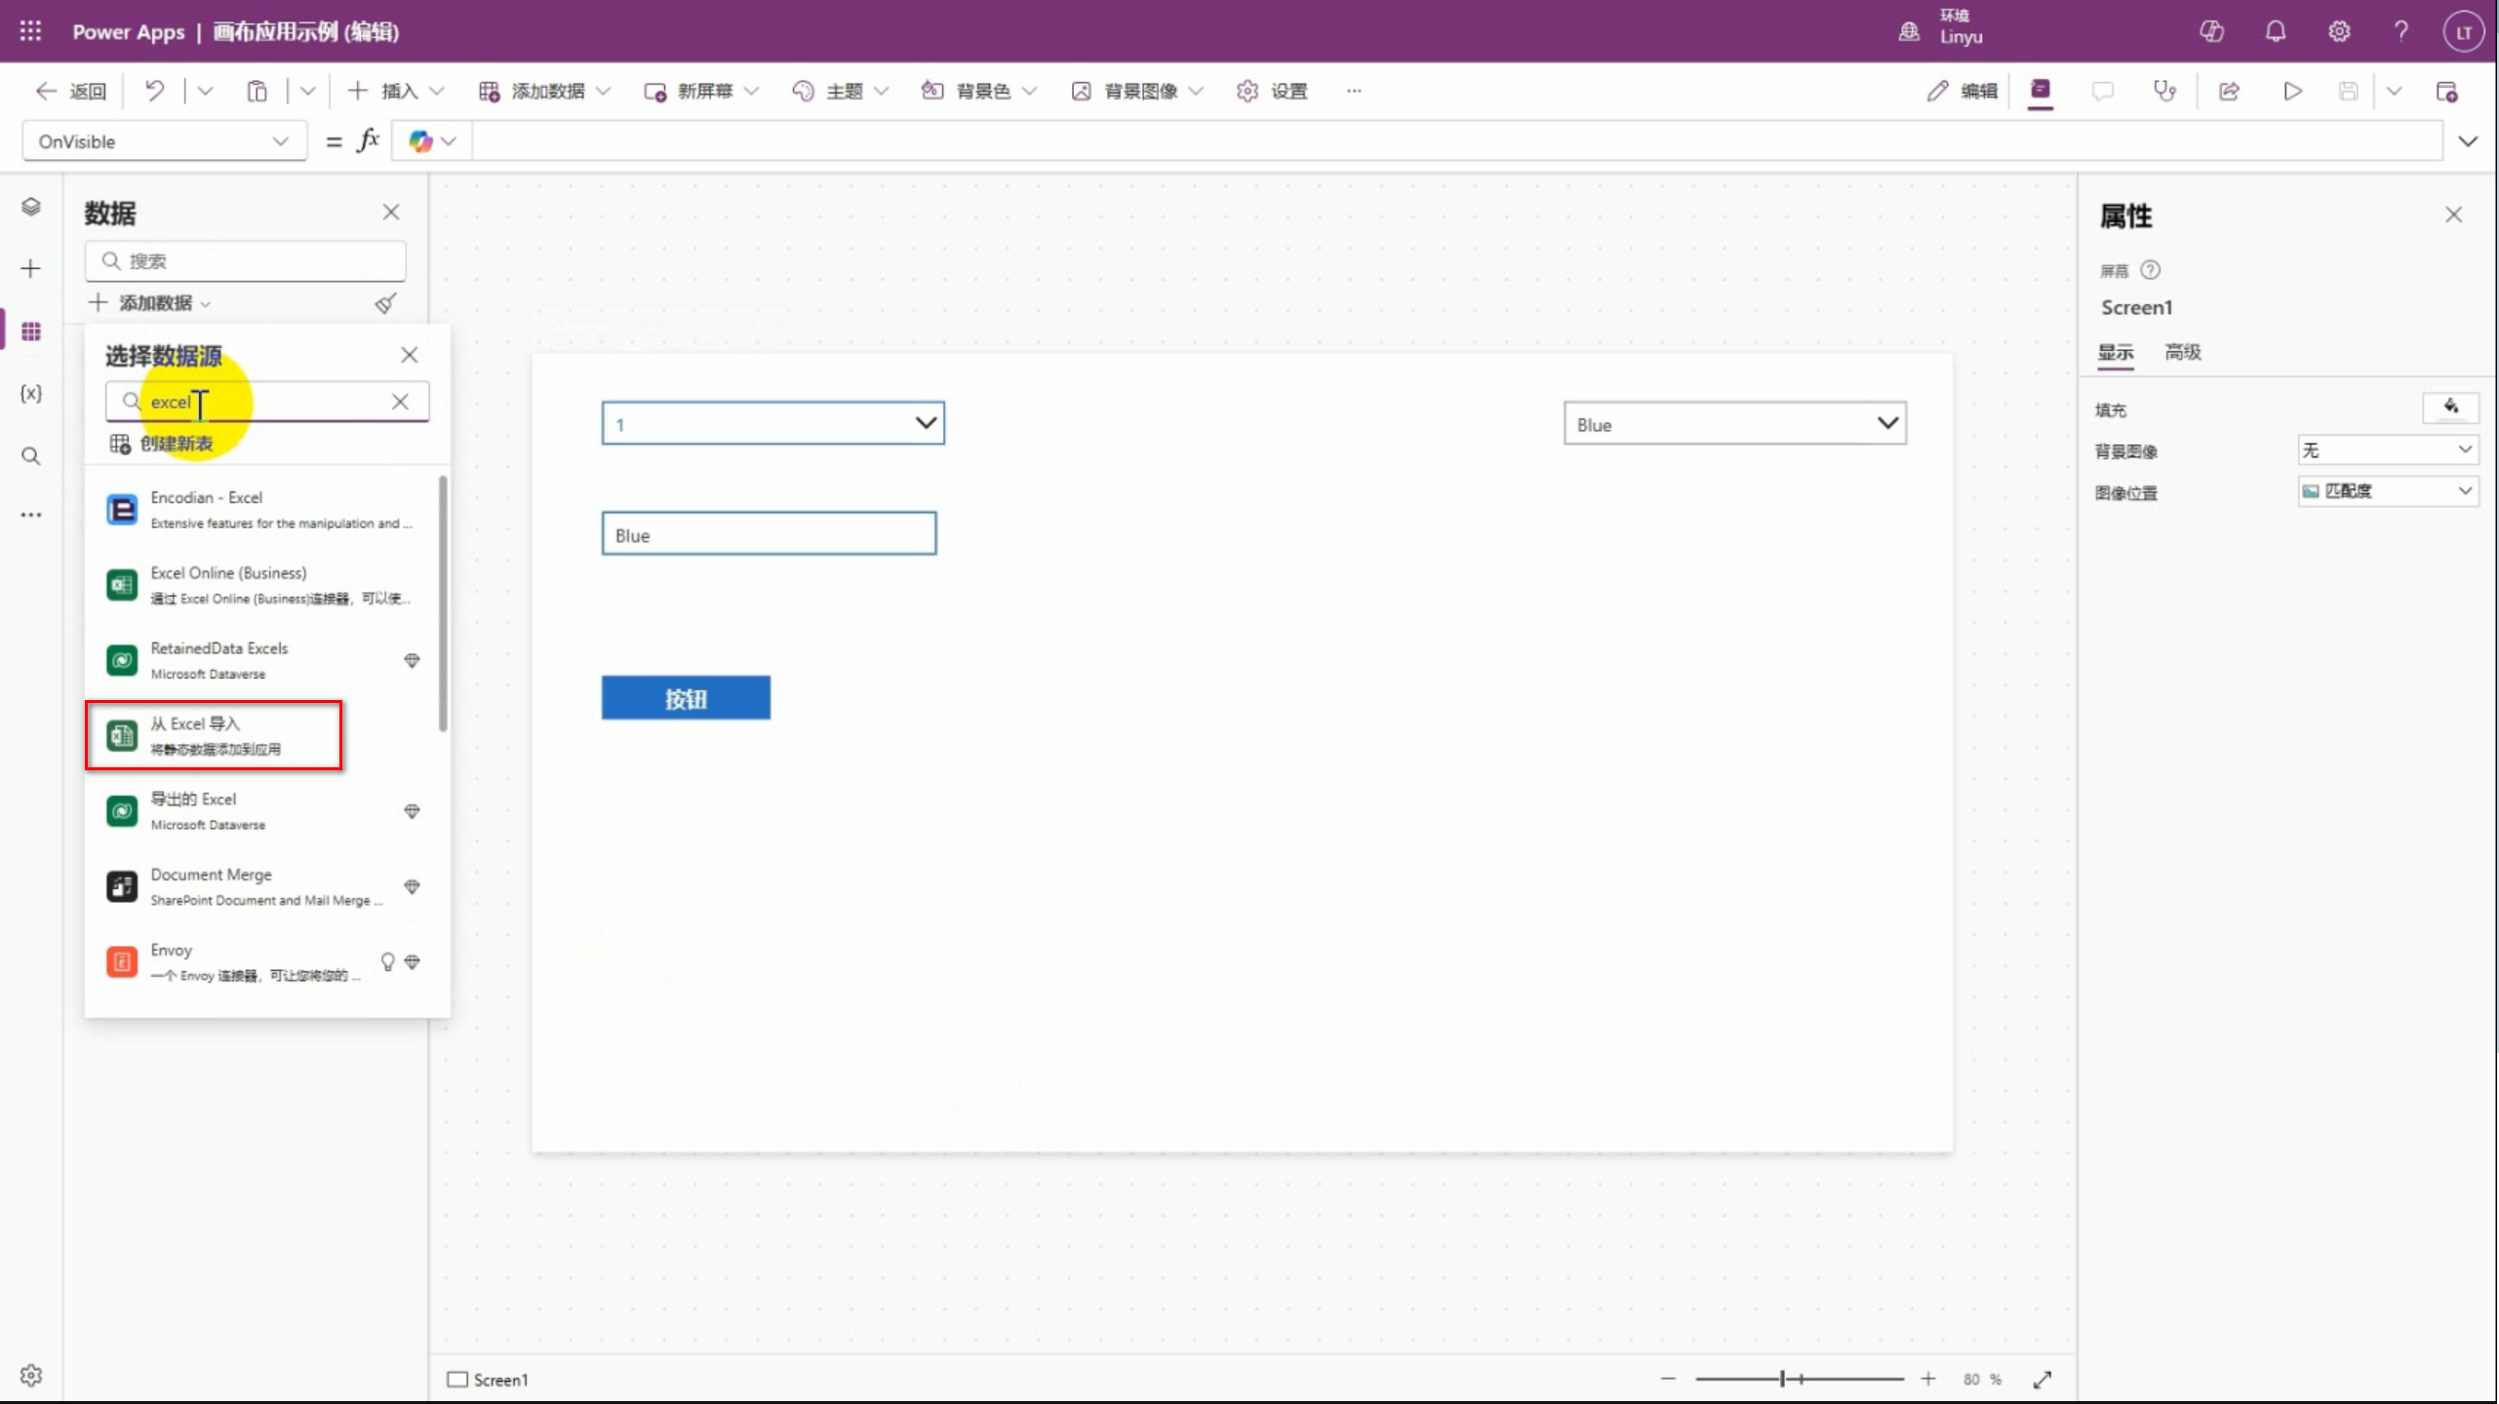Open Copilot icon in the header

tap(2211, 31)
